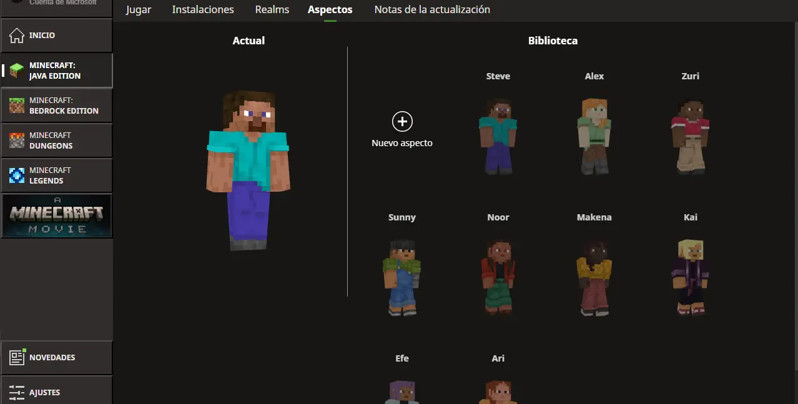Click the Cuenta de Microsoft account text

click(62, 2)
